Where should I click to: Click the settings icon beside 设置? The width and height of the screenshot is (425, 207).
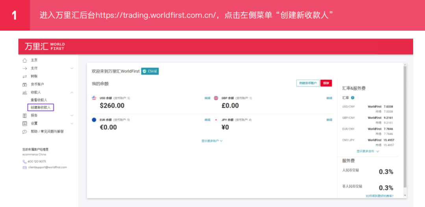point(25,124)
